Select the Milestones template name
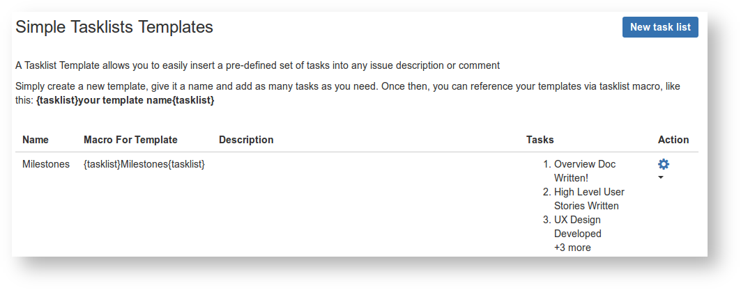Viewport: 741px width, 290px height. pos(46,164)
